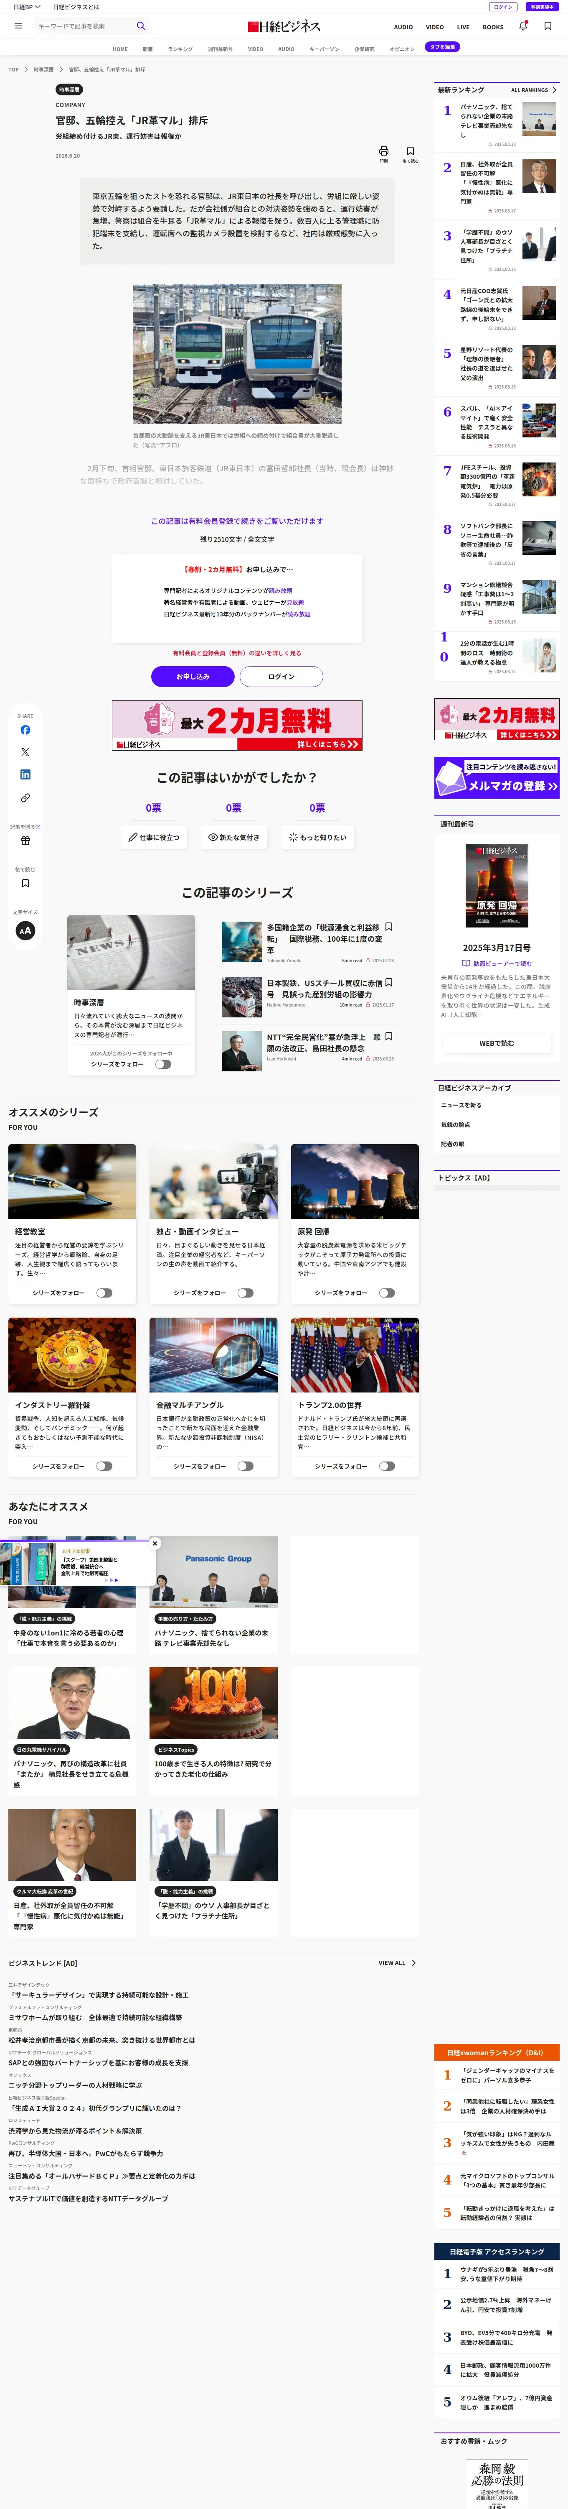Click the print icon below article title

[383, 152]
